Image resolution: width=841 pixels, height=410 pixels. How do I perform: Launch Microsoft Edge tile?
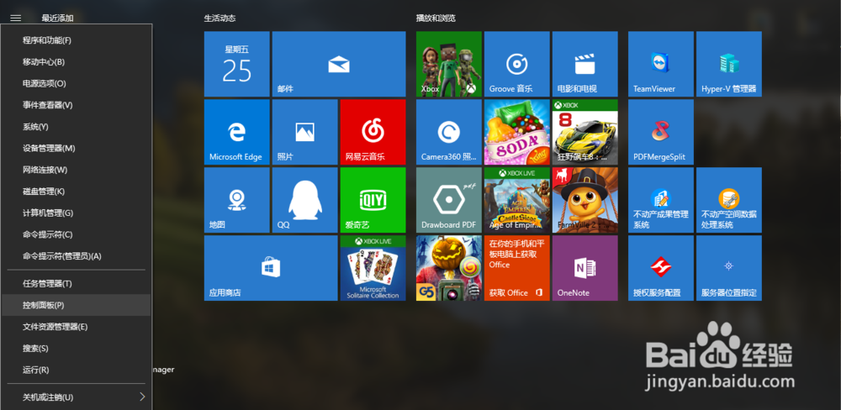point(236,132)
